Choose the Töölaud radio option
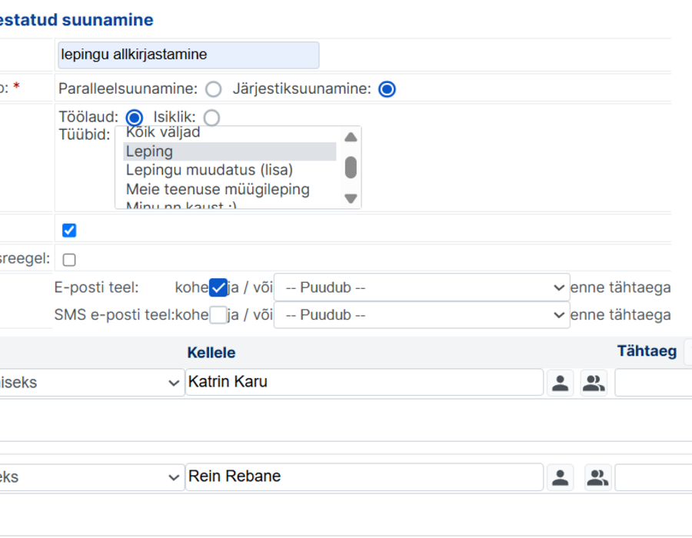Screen dimensions: 692x538 [x=134, y=118]
